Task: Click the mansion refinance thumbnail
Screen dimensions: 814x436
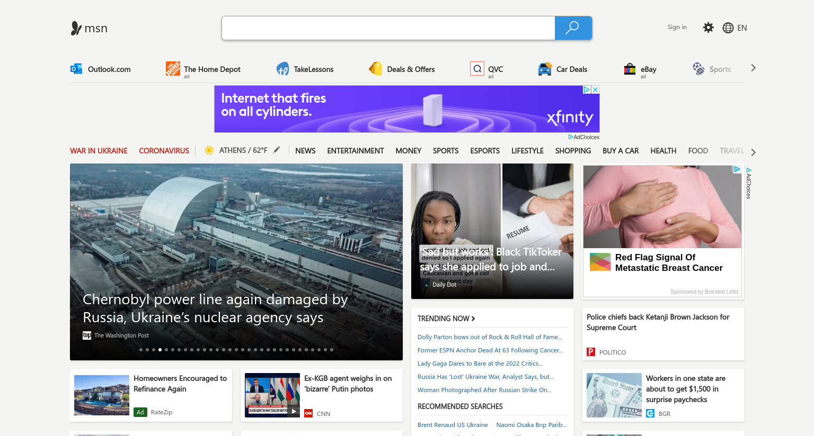Action: coord(102,395)
